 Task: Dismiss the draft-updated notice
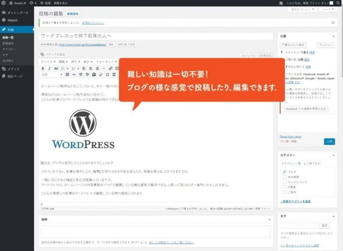333,23
